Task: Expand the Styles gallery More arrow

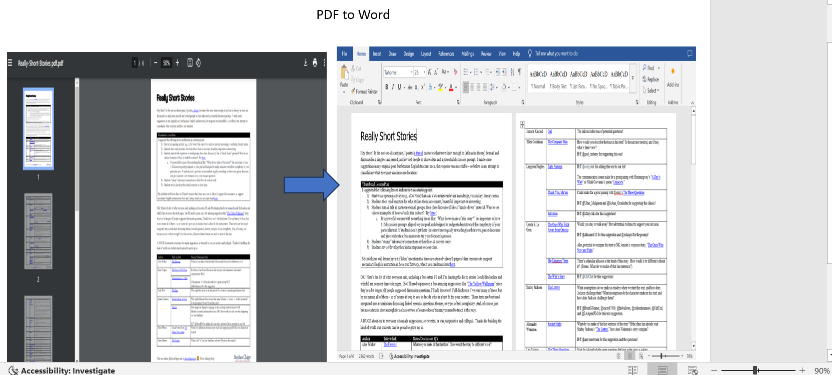Action: (x=633, y=78)
